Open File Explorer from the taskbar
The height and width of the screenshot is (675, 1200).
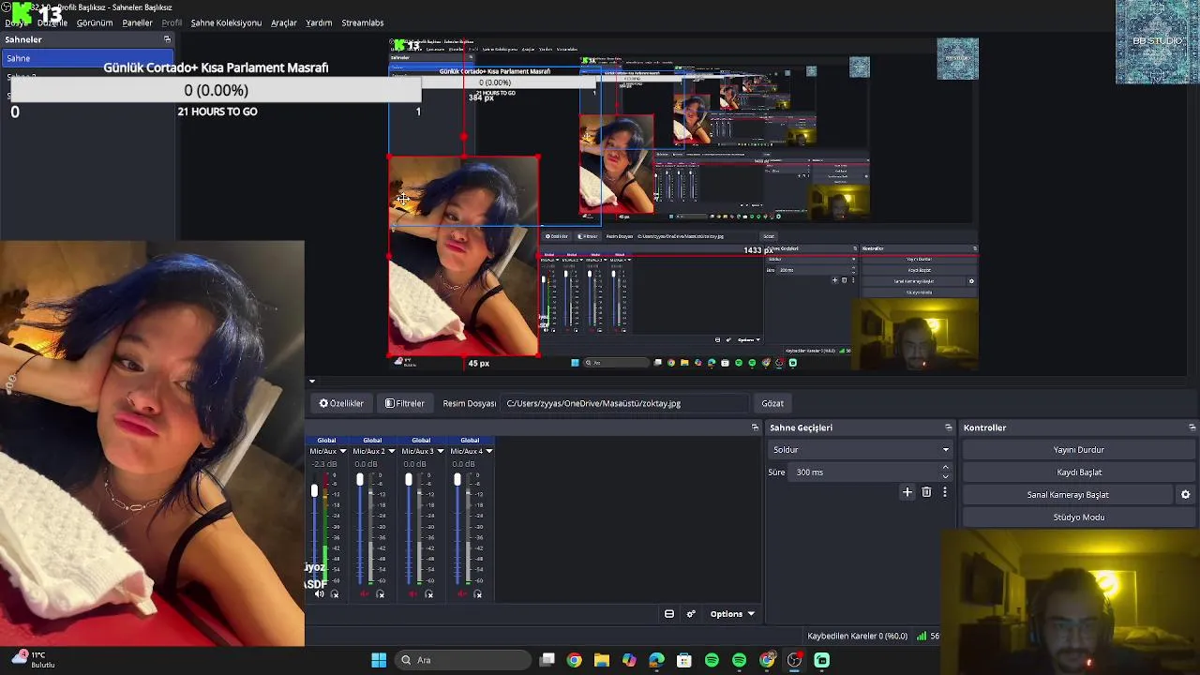coord(602,660)
